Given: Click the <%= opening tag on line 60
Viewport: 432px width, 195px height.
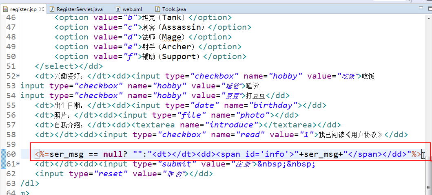Looking at the screenshot, I should point(42,154).
